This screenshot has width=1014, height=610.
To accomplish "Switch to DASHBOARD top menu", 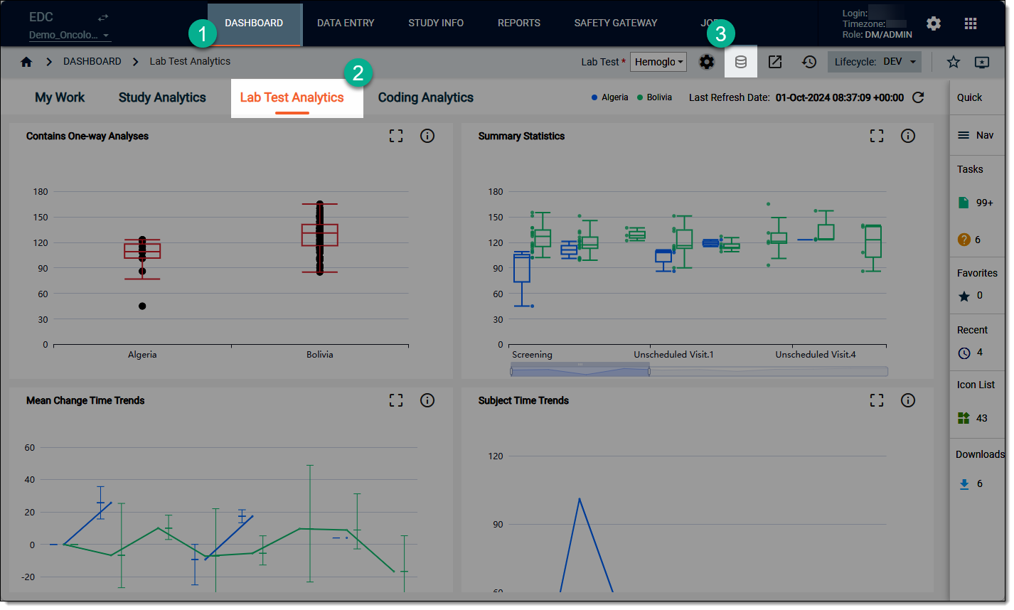I will (x=254, y=23).
